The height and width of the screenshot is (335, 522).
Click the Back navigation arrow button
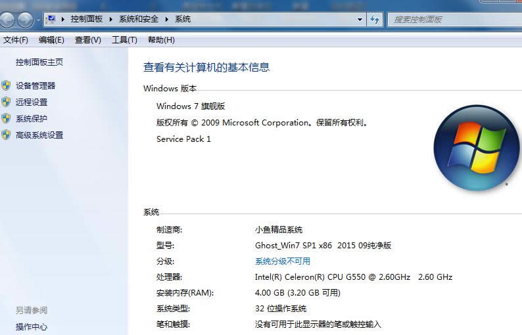(x=7, y=20)
